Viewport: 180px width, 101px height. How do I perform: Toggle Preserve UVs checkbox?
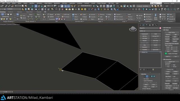[x=166, y=69]
